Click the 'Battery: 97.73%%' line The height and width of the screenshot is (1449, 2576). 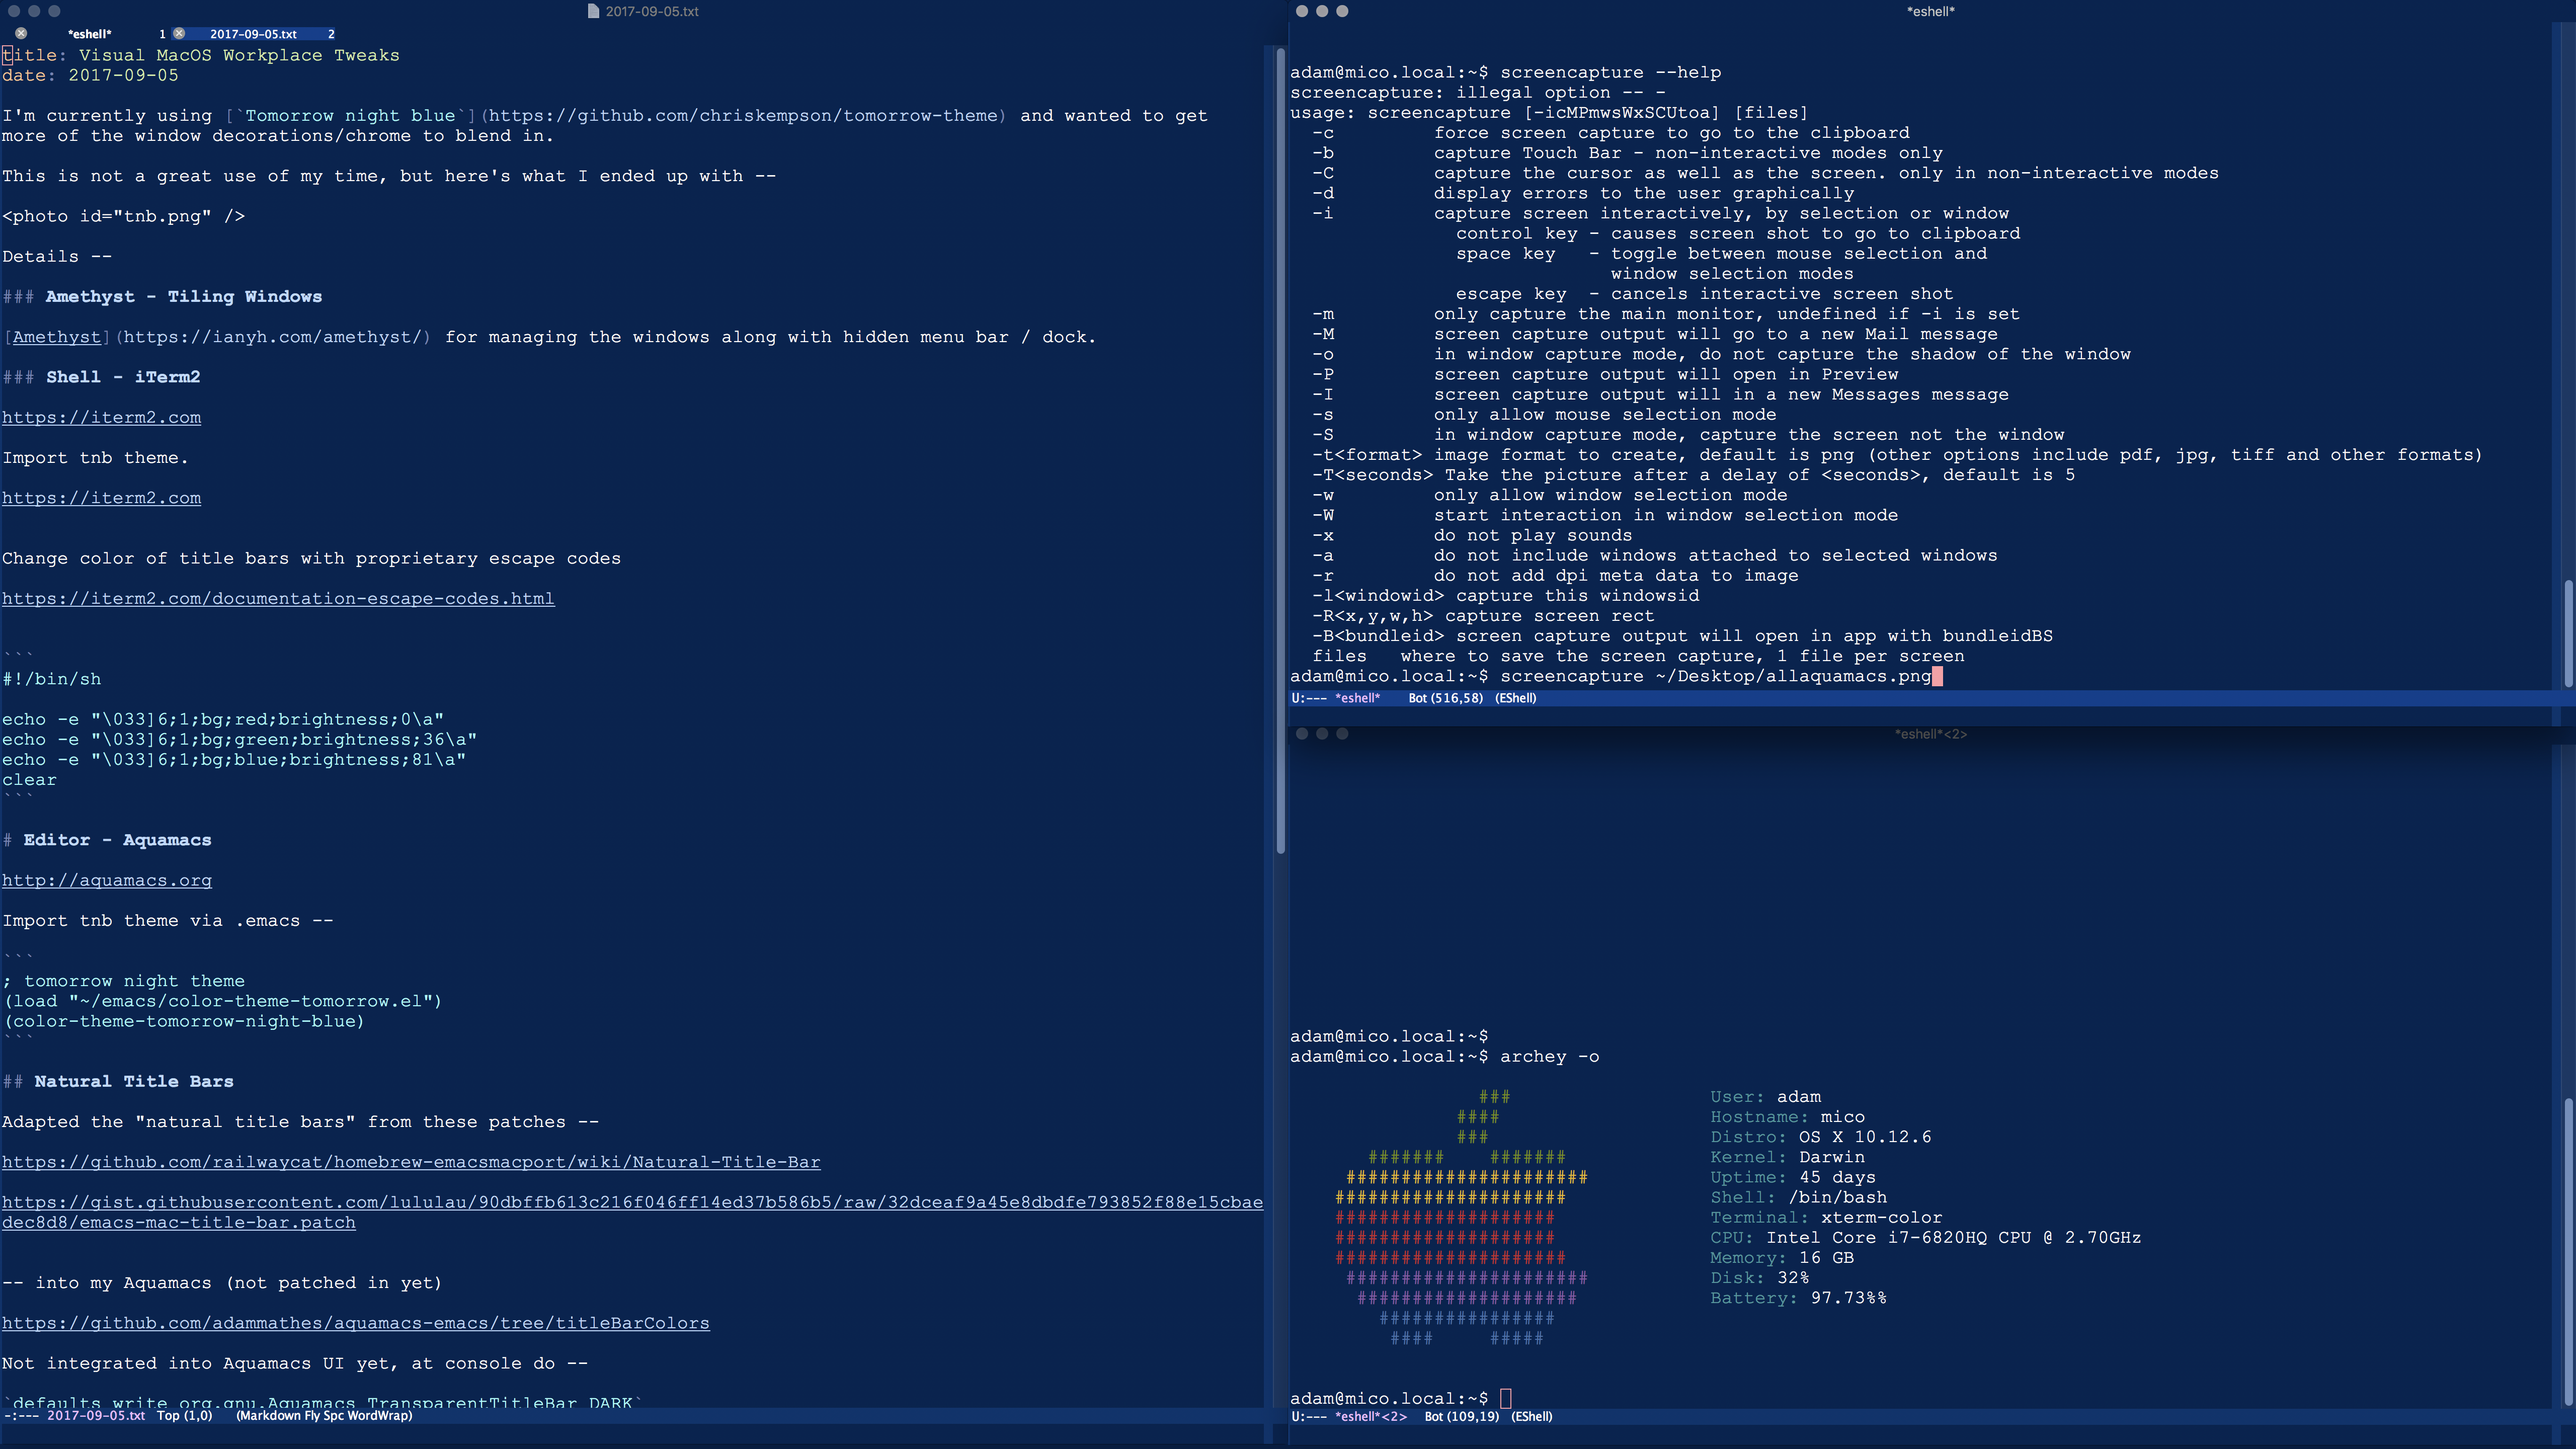click(1798, 1298)
